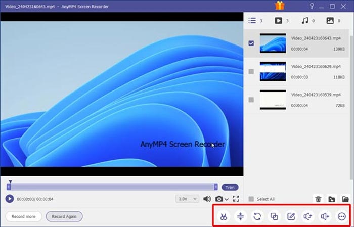Select the Video_240423160643.mp4 thumbnail
The width and height of the screenshot is (354, 227).
[x=273, y=43]
